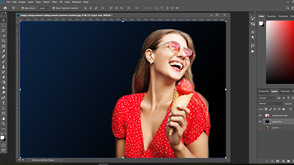Change screen mode from the toolbox

(4, 151)
